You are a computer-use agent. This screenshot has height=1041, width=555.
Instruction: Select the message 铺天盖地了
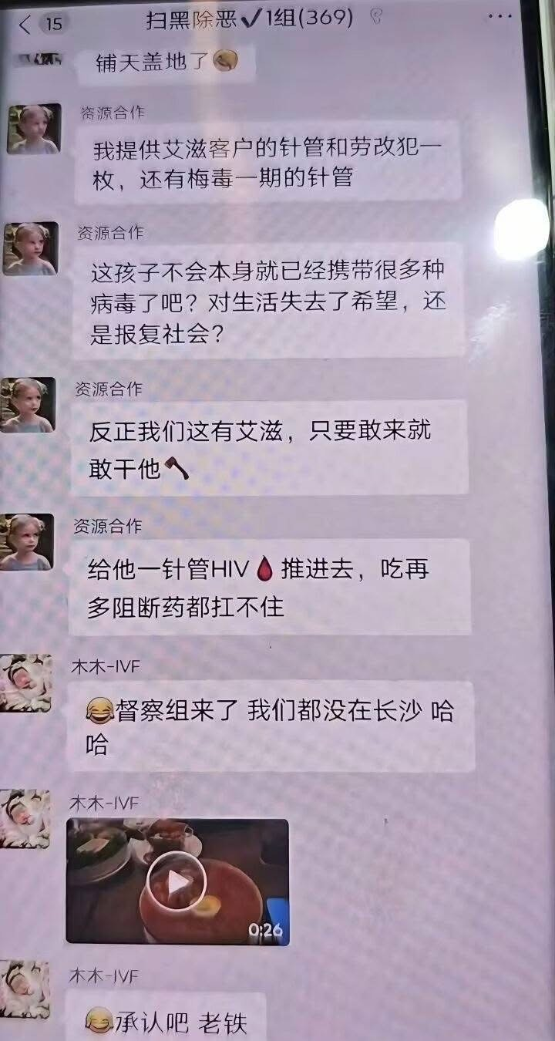pyautogui.click(x=166, y=62)
